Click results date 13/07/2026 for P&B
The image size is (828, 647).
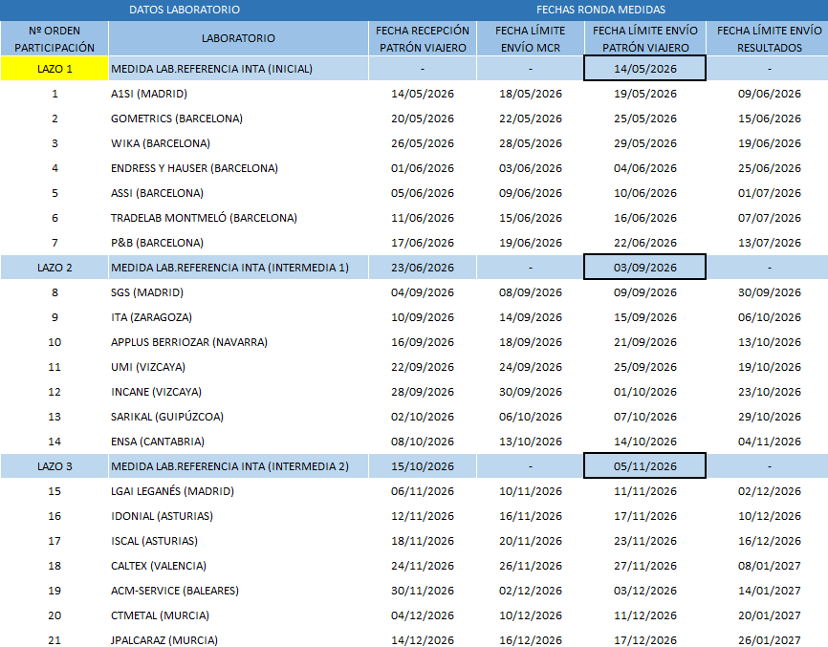[769, 243]
